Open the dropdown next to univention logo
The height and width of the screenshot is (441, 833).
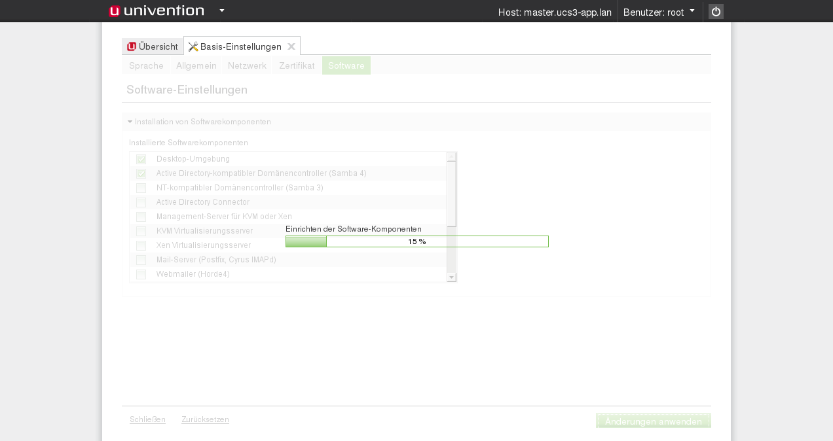point(222,11)
